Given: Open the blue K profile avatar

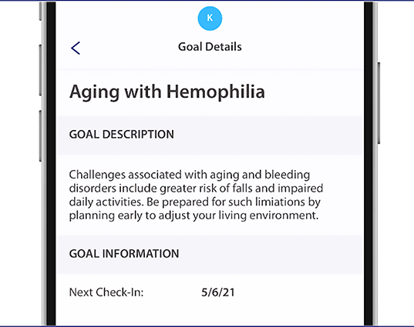Looking at the screenshot, I should coord(210,18).
